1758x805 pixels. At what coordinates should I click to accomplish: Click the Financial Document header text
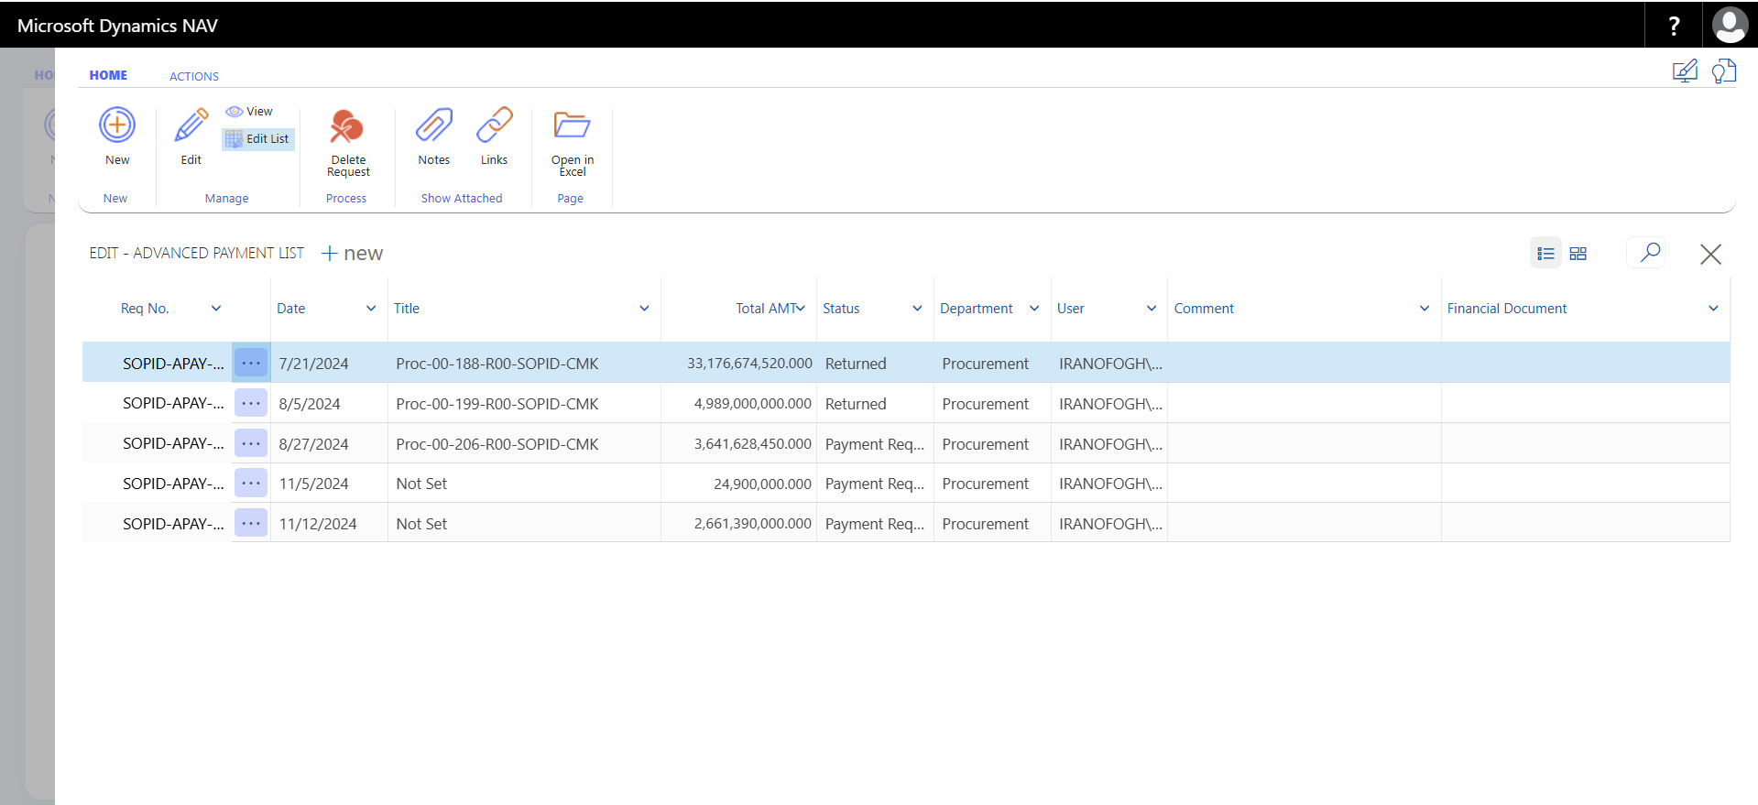click(1507, 309)
